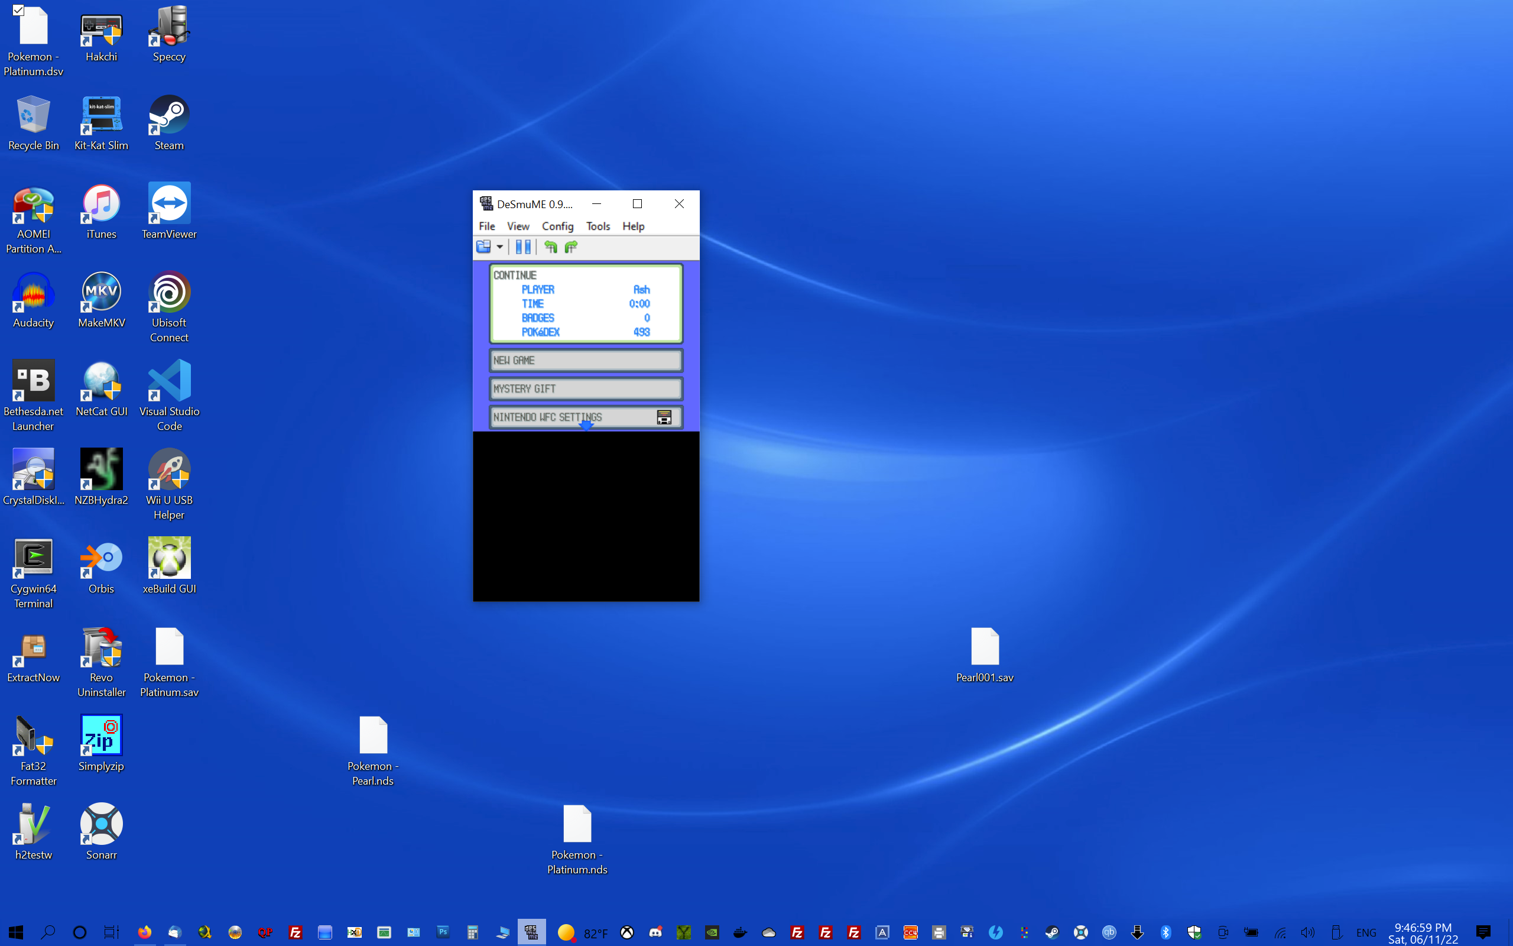Click the rotate left toolbar icon
The height and width of the screenshot is (946, 1513).
pos(550,247)
